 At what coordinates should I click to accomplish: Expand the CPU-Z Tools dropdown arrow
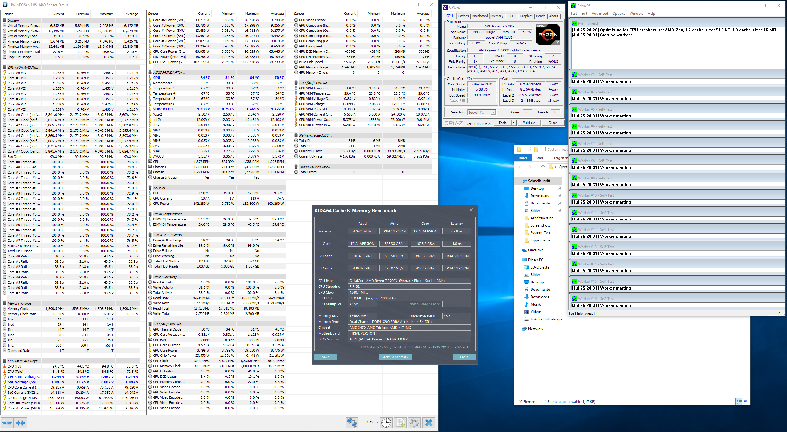click(x=514, y=123)
